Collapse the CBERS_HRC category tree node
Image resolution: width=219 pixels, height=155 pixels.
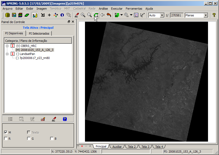(x=7, y=46)
